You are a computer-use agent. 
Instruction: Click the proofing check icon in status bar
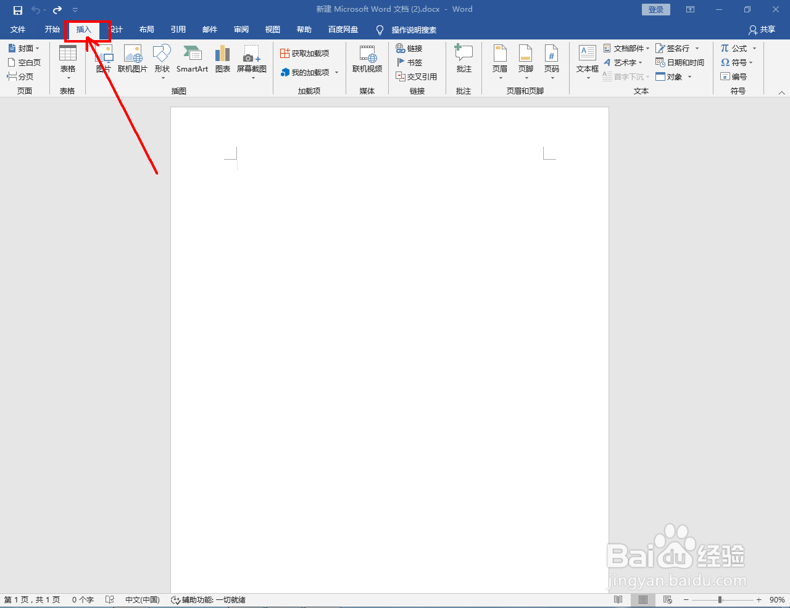(x=110, y=600)
